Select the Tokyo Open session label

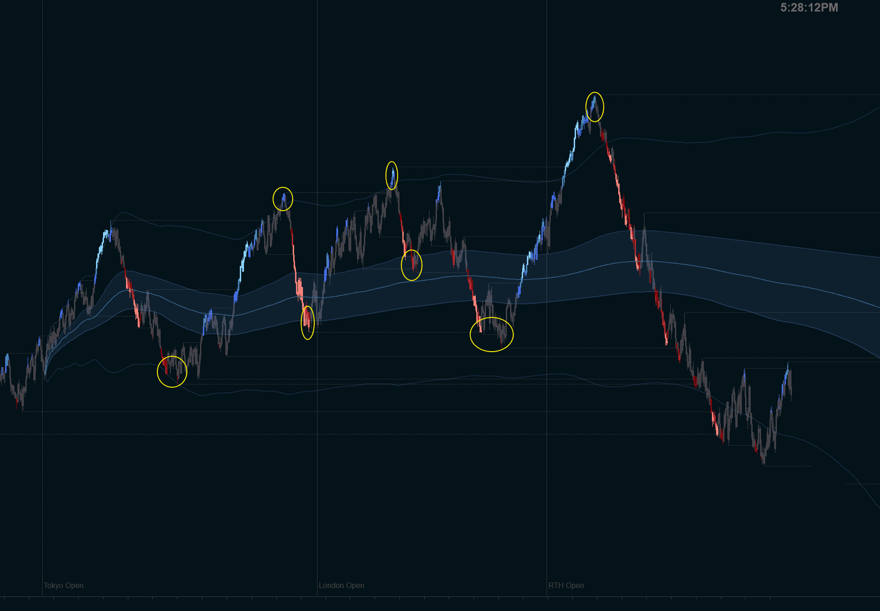(64, 585)
